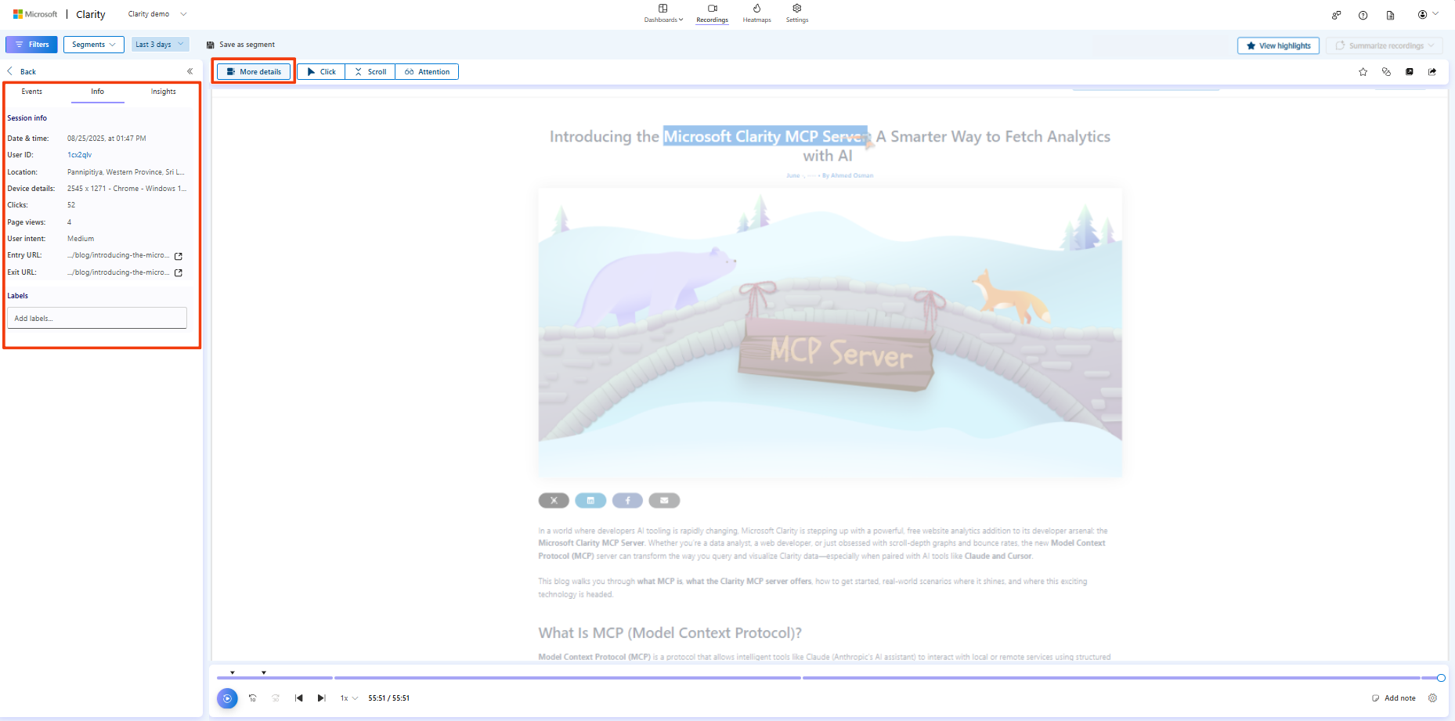Open the Exit URL external link icon

click(179, 272)
